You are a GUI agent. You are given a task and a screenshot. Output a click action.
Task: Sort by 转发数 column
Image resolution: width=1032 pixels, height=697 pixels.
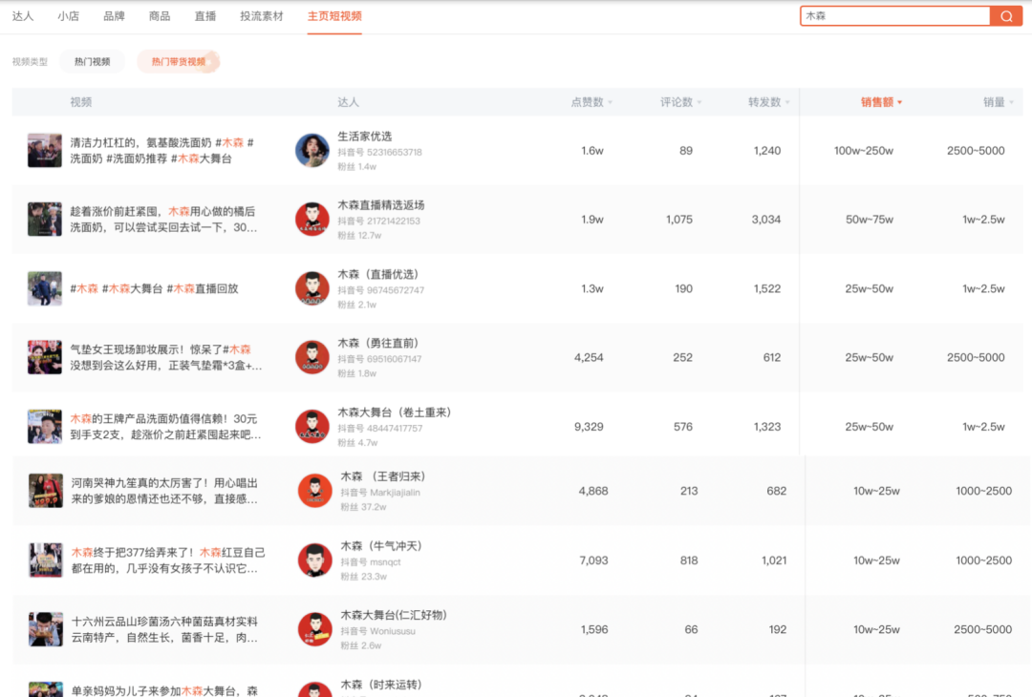point(768,102)
